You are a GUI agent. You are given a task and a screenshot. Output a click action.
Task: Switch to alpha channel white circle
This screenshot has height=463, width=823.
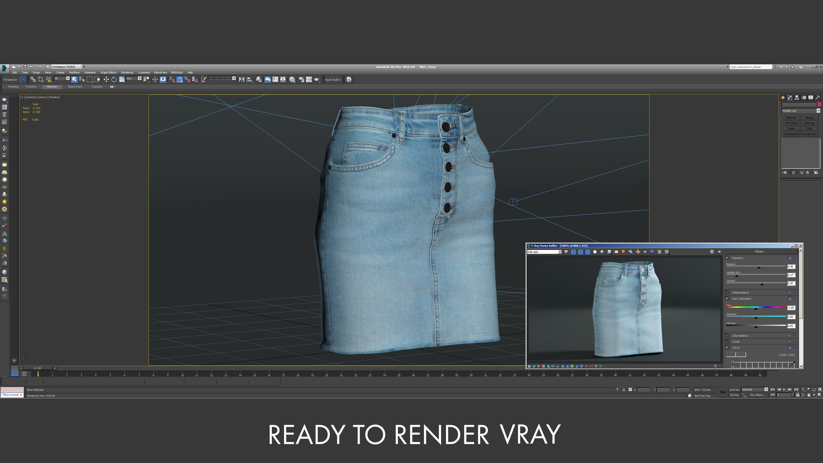(x=595, y=252)
